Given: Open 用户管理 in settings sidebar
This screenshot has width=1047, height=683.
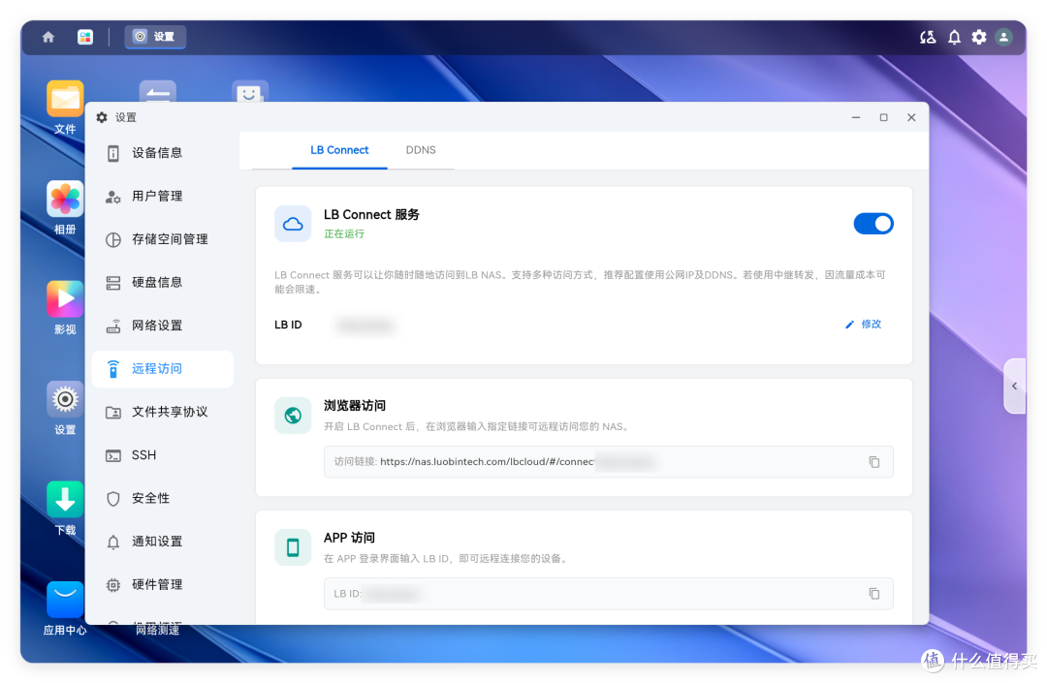Looking at the screenshot, I should click(x=163, y=196).
